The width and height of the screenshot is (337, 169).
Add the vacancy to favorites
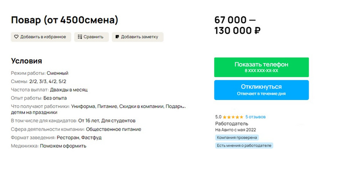[x=41, y=37]
